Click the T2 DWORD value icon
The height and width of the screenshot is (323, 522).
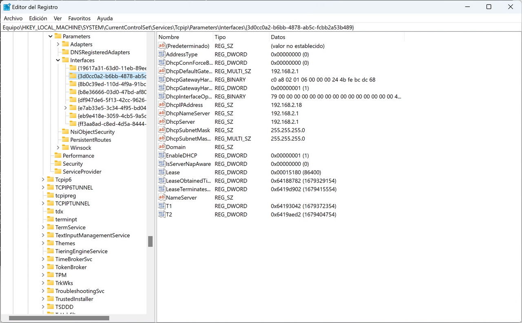[161, 215]
